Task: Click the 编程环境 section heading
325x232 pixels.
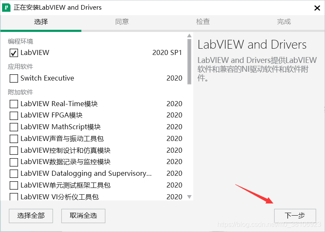Action: tap(21, 41)
